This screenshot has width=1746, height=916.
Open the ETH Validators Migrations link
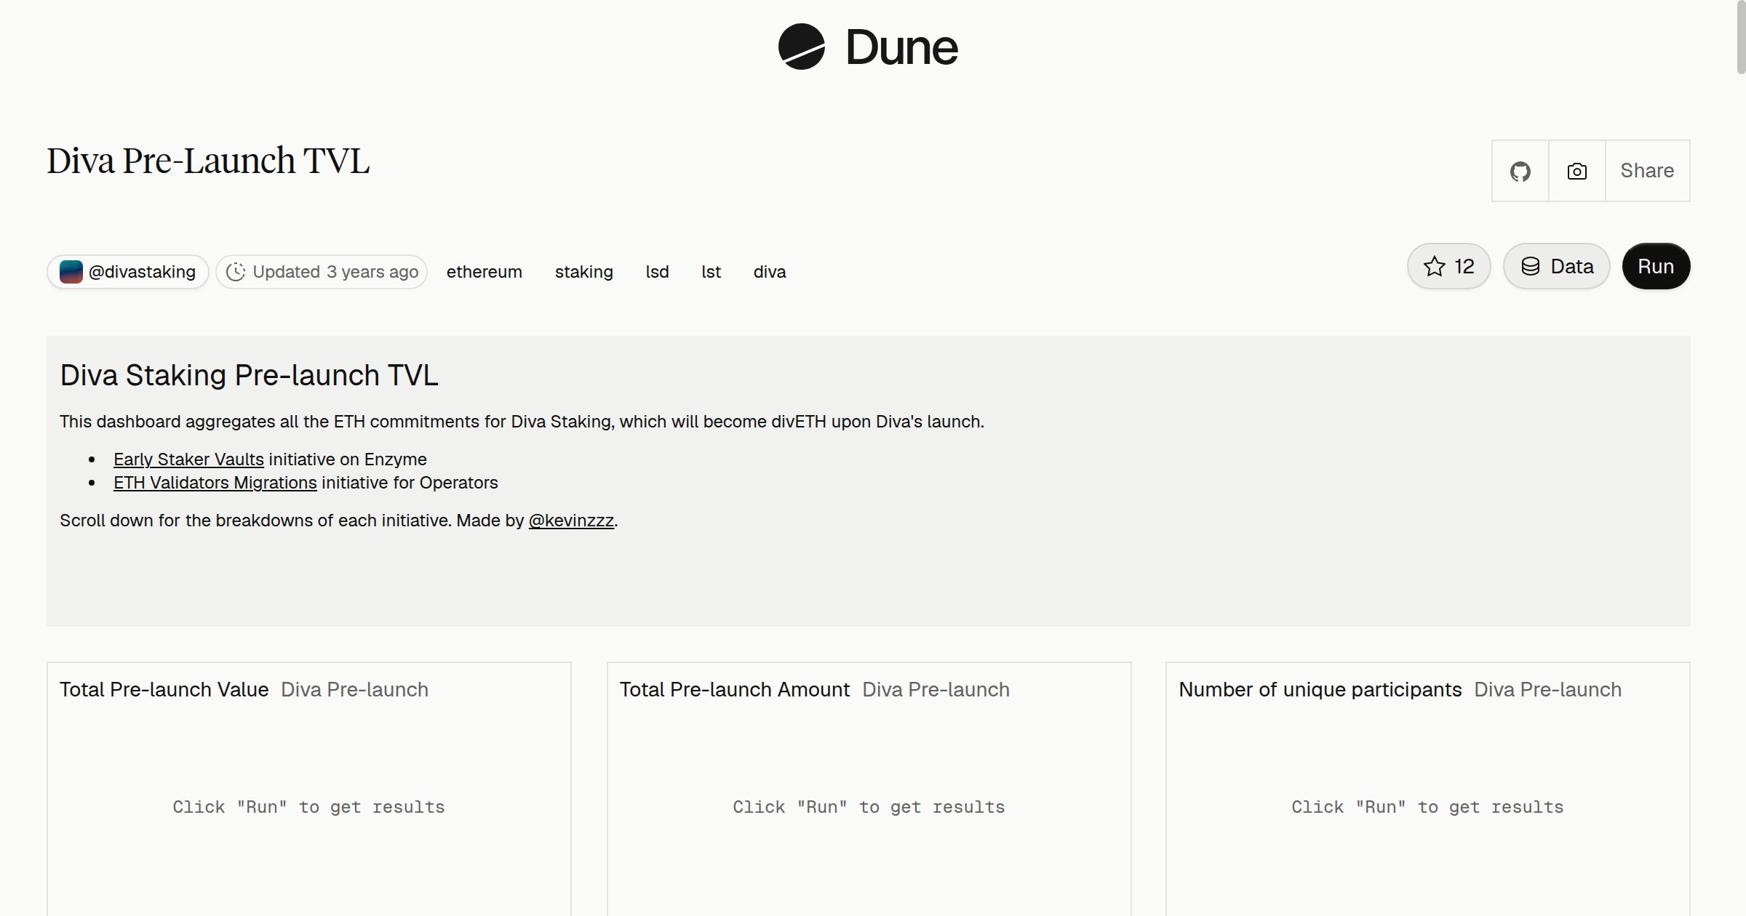click(215, 483)
